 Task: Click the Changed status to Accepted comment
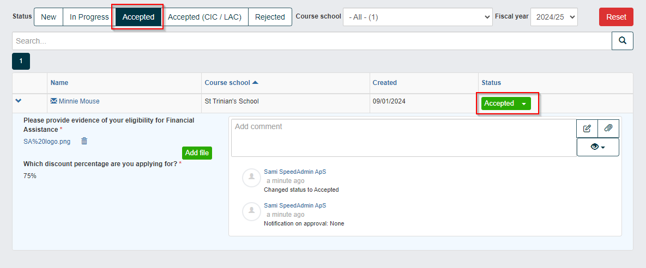(301, 190)
